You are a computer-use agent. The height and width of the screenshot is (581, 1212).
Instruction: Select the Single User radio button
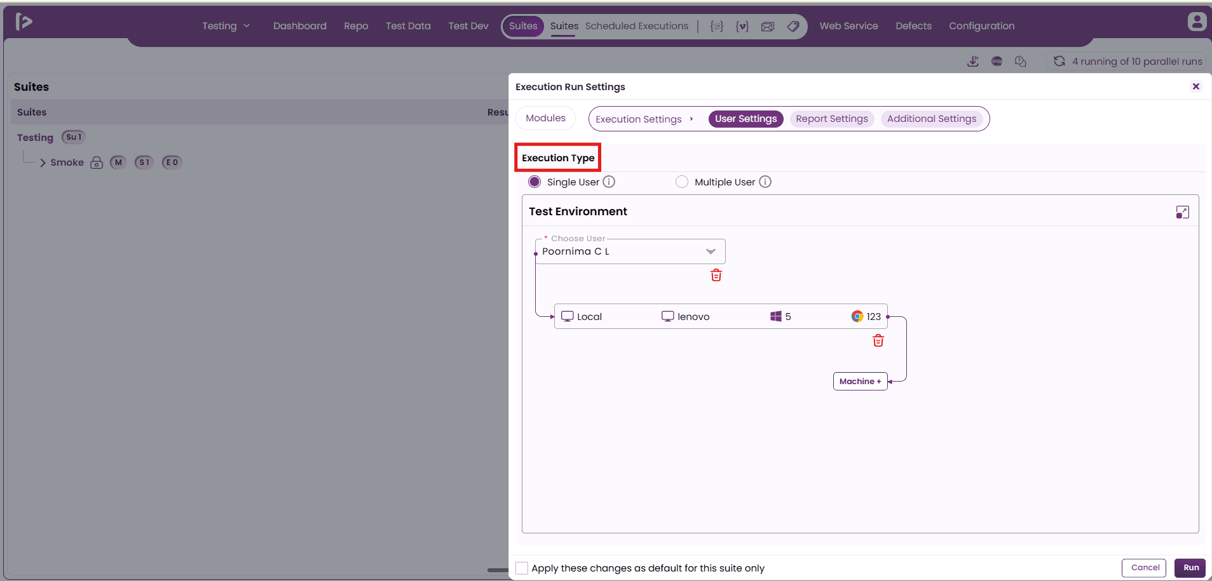535,182
